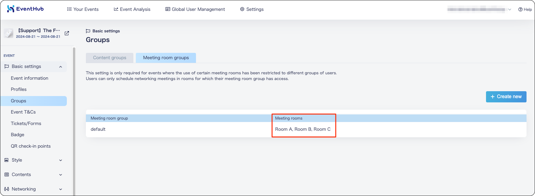The image size is (535, 196).
Task: Open Event information in sidebar
Action: point(30,78)
